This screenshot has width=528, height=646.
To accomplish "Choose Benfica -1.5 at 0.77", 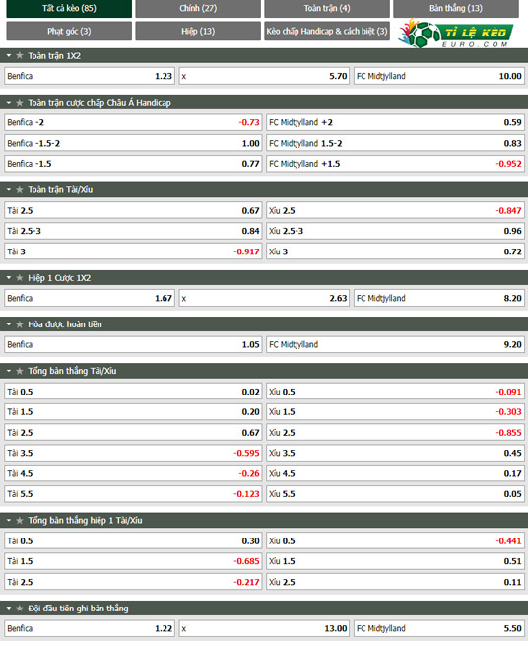I will click(x=133, y=164).
